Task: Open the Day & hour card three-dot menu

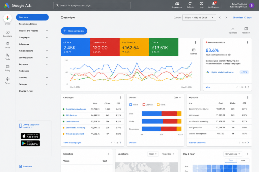Action: 247,154
